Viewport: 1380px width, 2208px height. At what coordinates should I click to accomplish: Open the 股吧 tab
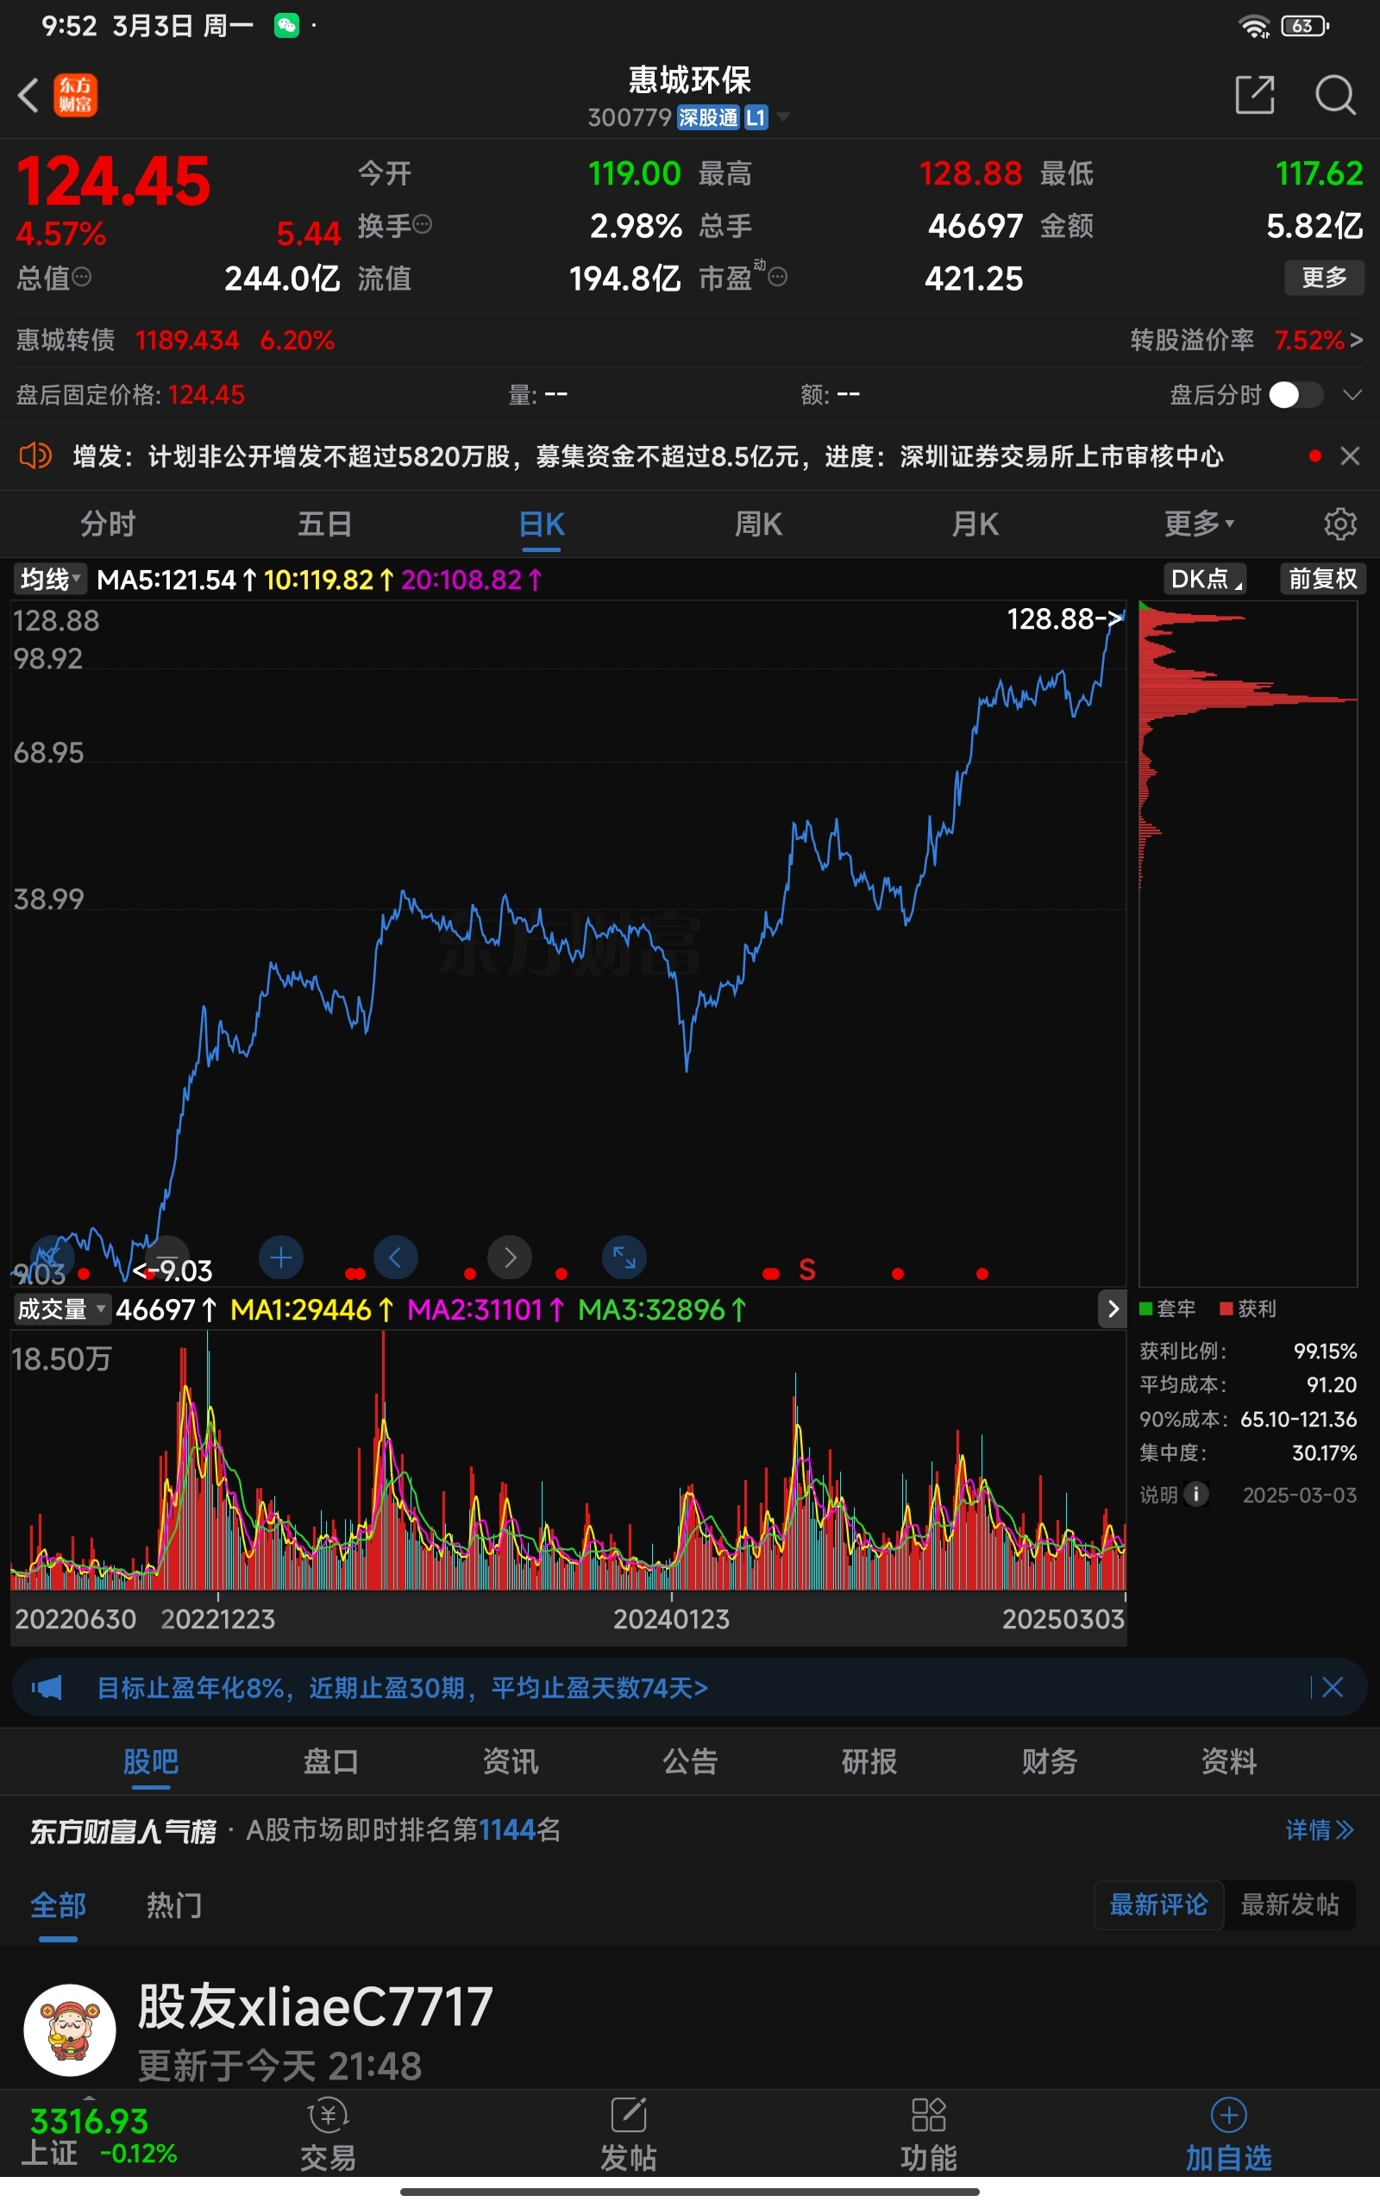tap(151, 1761)
